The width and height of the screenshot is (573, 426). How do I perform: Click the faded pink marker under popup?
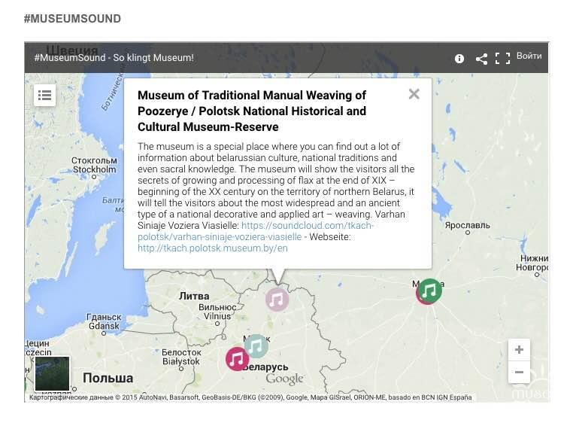[x=277, y=299]
